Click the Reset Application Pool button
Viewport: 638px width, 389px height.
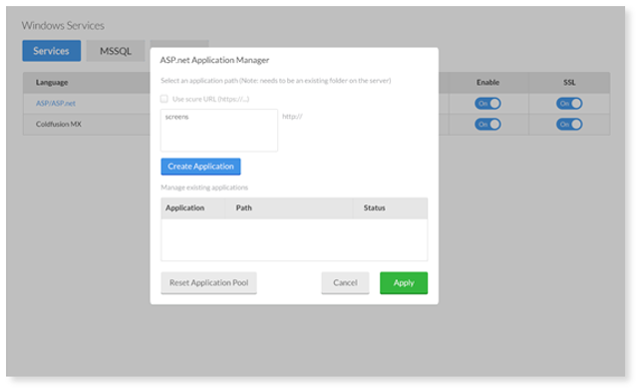click(208, 283)
